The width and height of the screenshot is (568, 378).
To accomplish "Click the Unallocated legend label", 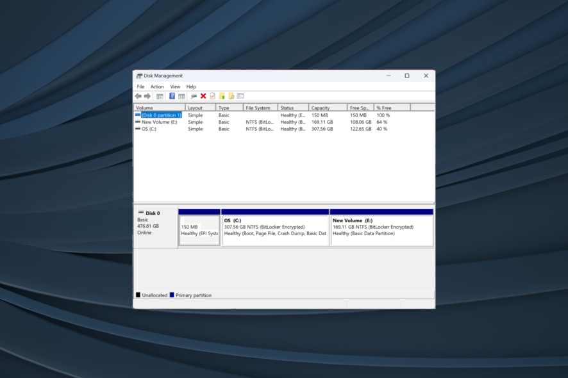I will coord(155,295).
